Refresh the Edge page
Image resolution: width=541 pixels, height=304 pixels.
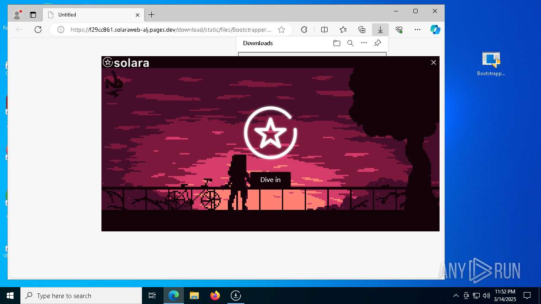point(38,30)
